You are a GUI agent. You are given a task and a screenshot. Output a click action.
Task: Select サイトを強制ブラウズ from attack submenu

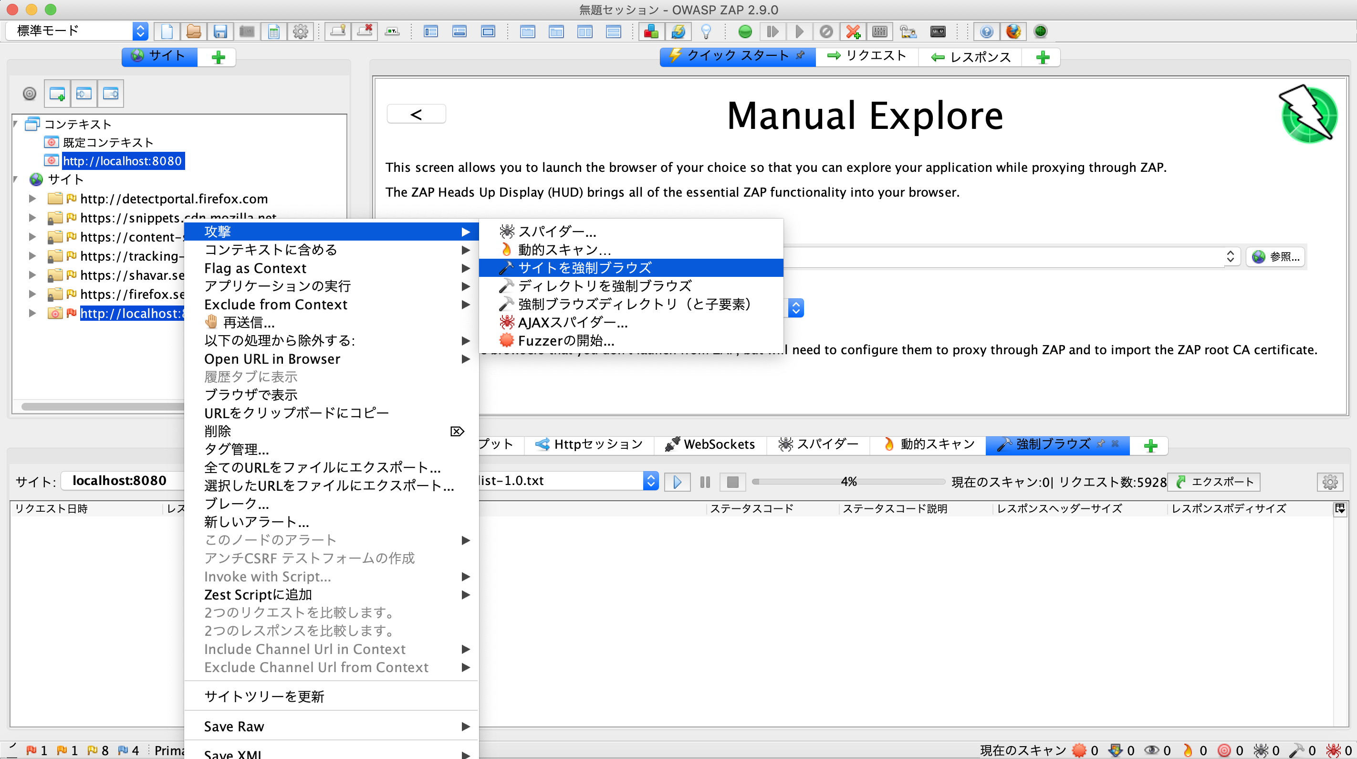[631, 267]
